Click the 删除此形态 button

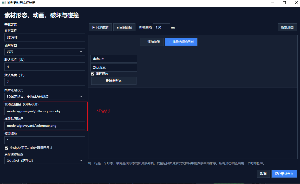coord(114,81)
